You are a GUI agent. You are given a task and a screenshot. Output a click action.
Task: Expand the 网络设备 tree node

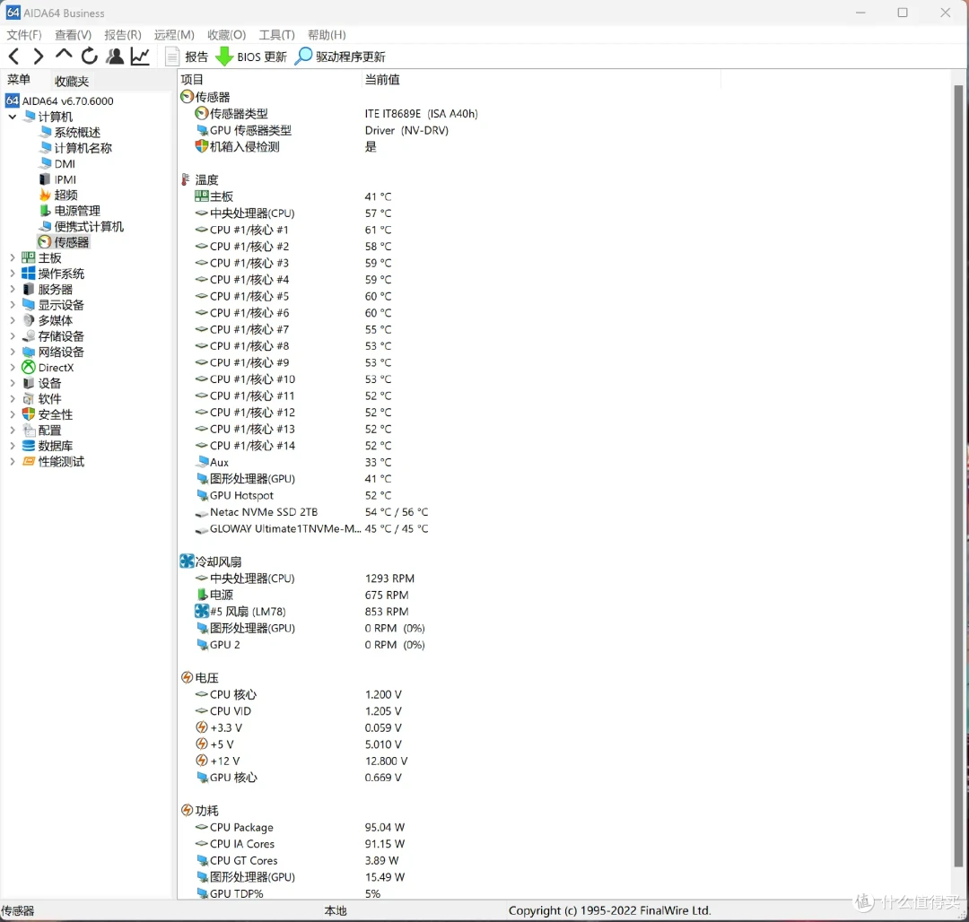coord(12,352)
